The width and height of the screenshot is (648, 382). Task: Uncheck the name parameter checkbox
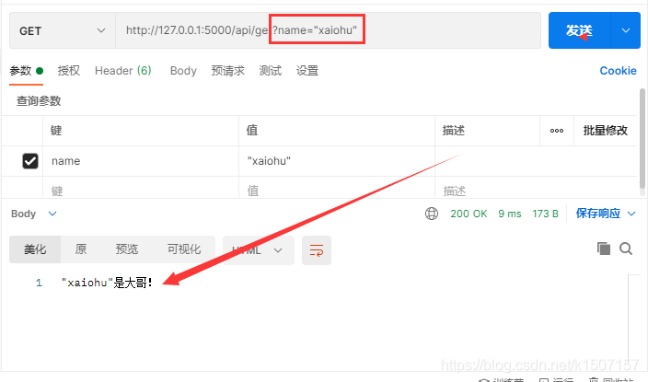coord(30,161)
